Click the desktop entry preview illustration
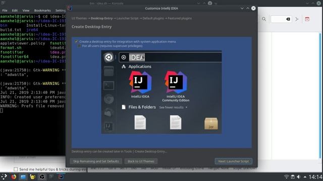Image resolution: width=323 pixels, height=181 pixels. tap(161, 92)
